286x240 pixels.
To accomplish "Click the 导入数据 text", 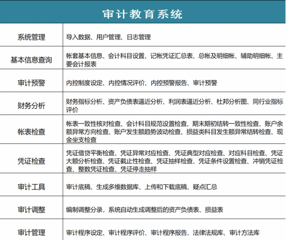I will click(x=78, y=37).
